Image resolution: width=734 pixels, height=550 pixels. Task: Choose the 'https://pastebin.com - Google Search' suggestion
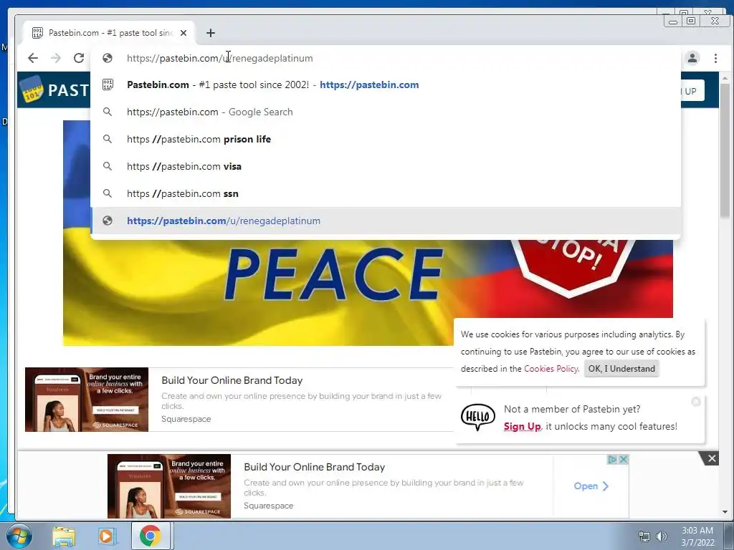[x=386, y=112]
